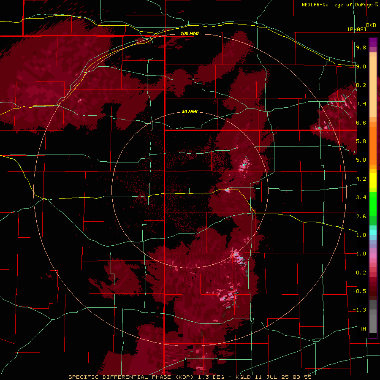Click the 4.2 scale value
The image size is (380, 380).
coord(361,179)
